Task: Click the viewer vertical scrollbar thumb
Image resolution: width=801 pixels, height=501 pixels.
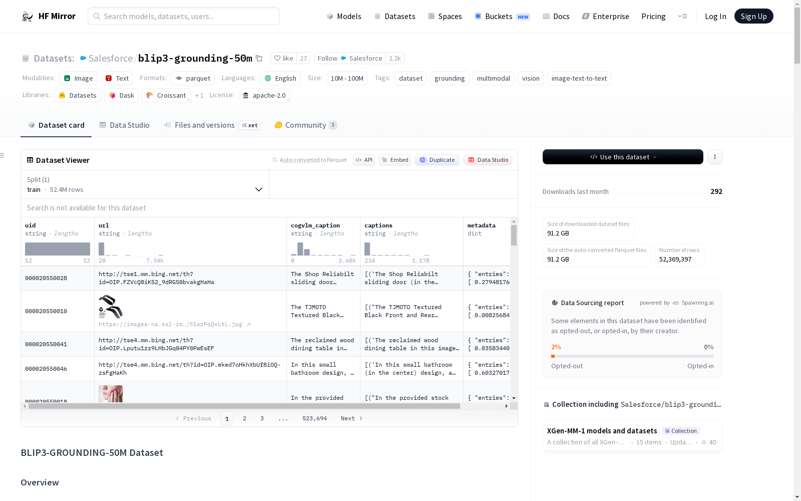Action: [514, 235]
